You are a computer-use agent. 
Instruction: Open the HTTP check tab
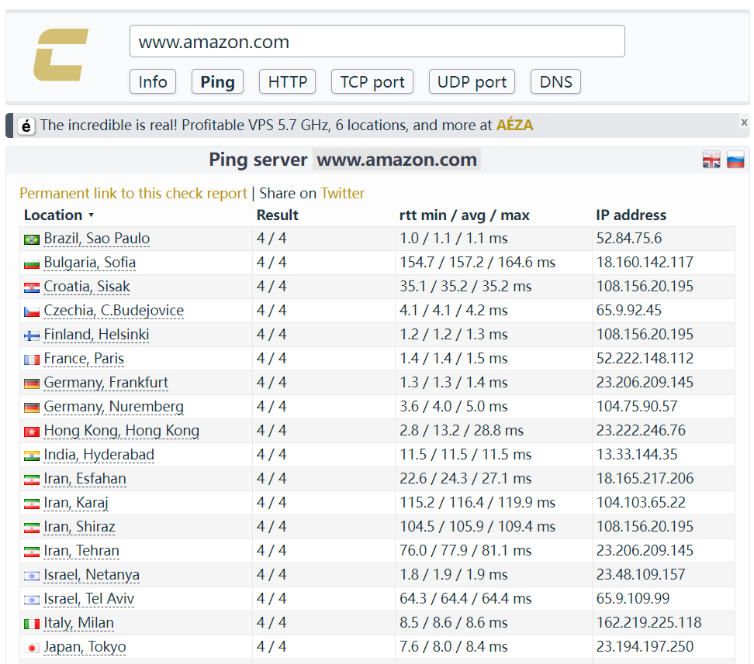pos(287,81)
